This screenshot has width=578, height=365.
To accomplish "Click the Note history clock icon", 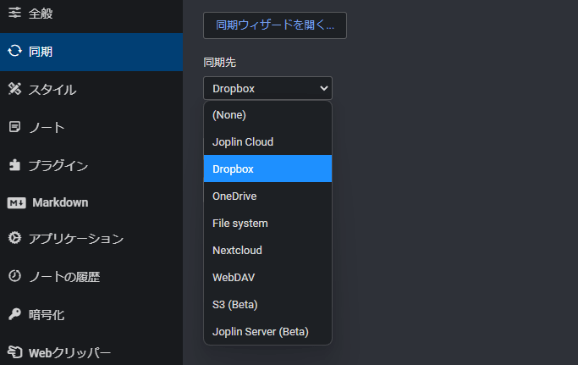I will (14, 276).
